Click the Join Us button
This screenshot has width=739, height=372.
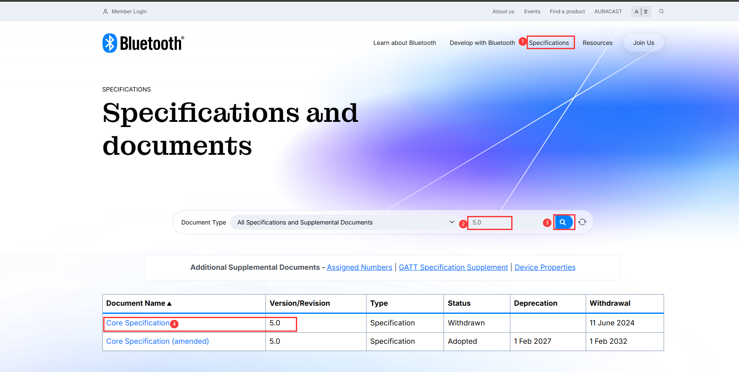click(x=644, y=43)
